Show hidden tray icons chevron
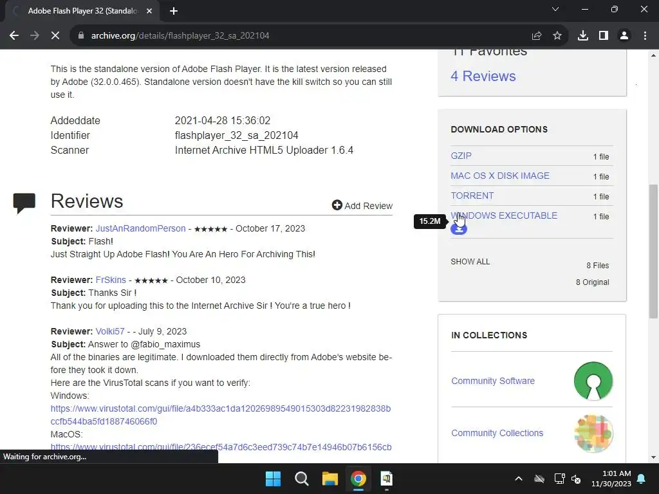Screen dimensions: 659x494 (519, 479)
